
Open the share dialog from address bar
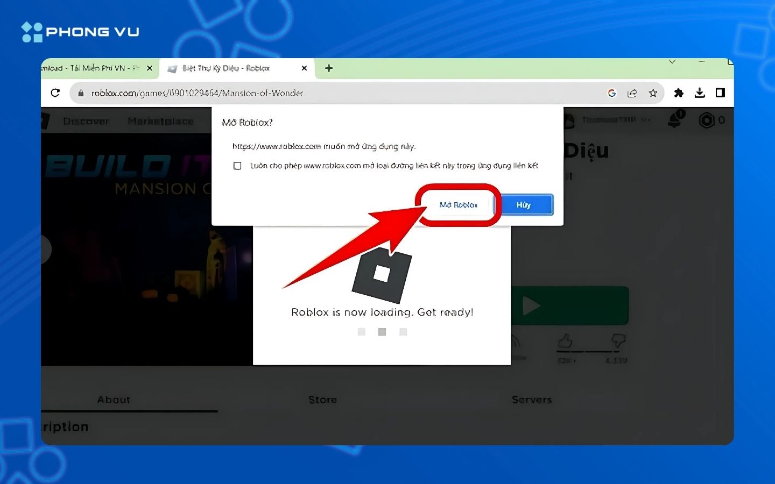click(632, 92)
